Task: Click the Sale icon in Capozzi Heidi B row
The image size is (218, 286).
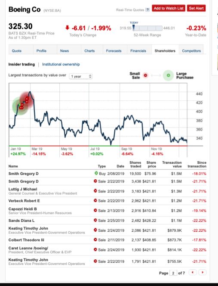Action: pyautogui.click(x=95, y=210)
